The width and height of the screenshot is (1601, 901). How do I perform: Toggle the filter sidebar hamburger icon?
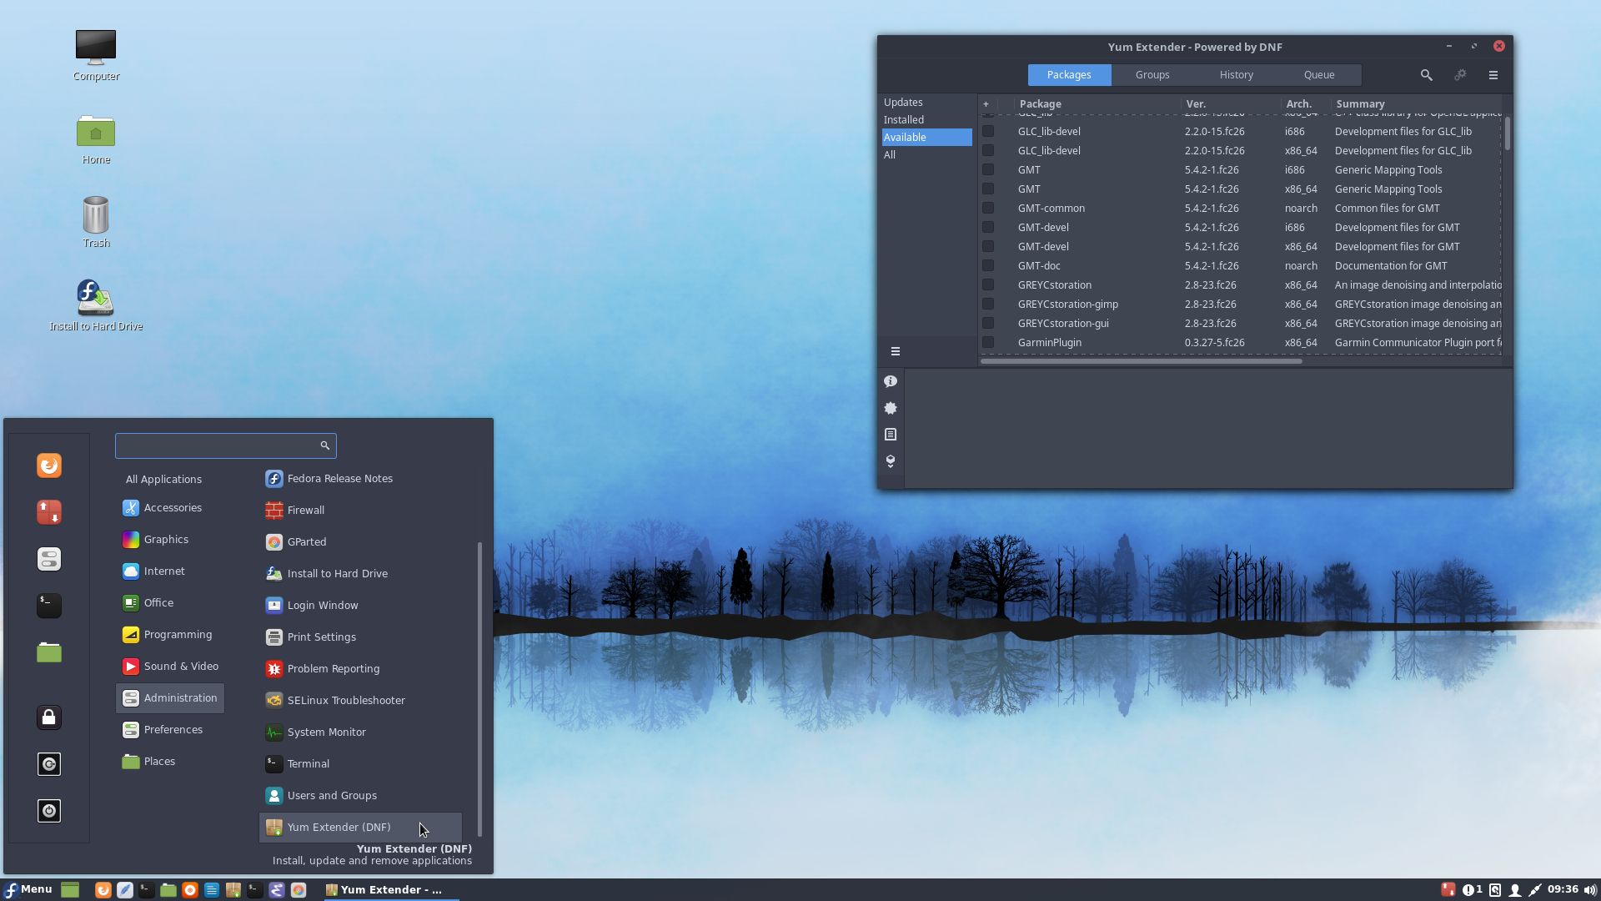895,351
